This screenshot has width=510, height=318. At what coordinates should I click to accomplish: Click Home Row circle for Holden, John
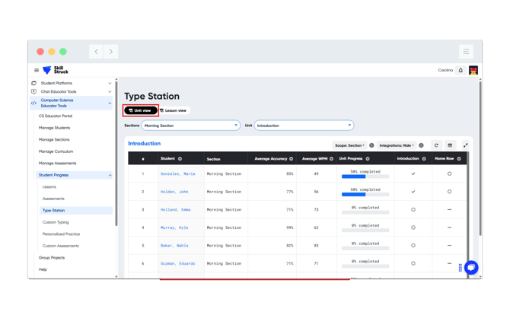pos(449,192)
